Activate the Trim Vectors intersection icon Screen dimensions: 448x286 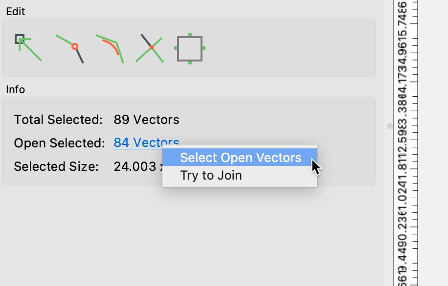[150, 48]
